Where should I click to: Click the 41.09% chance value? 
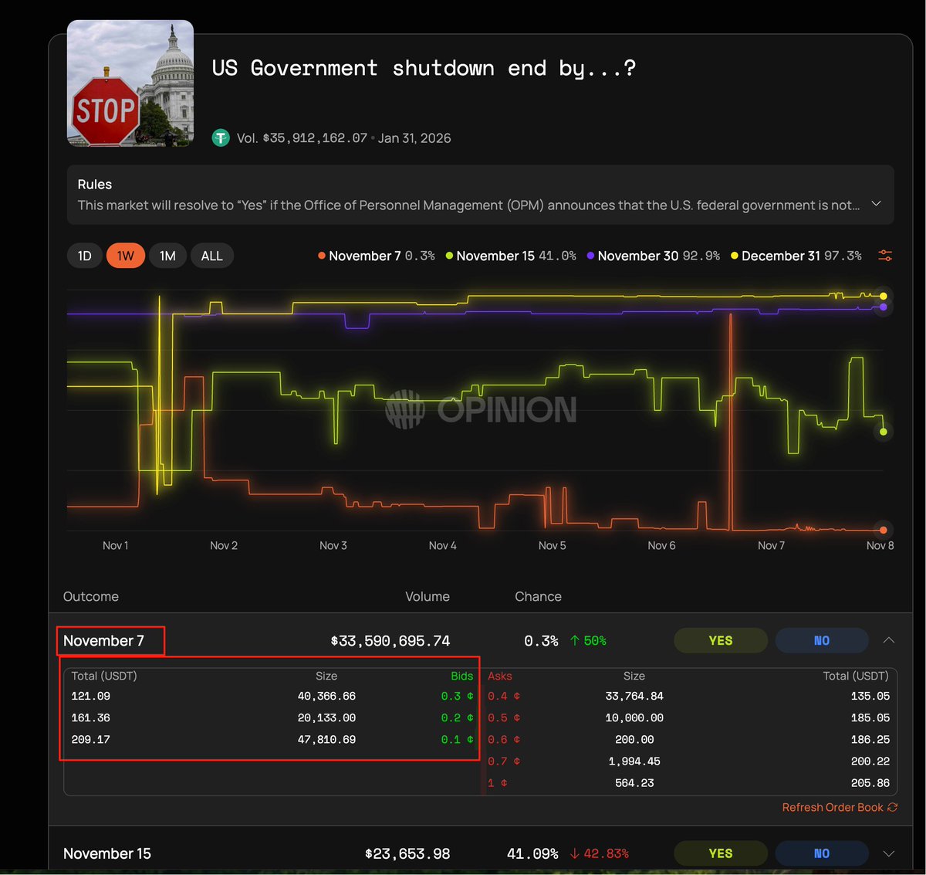click(x=532, y=853)
